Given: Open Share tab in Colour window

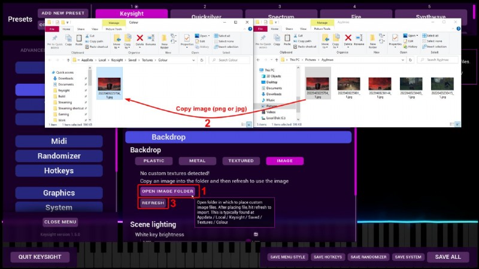Looking at the screenshot, I should tap(81, 29).
